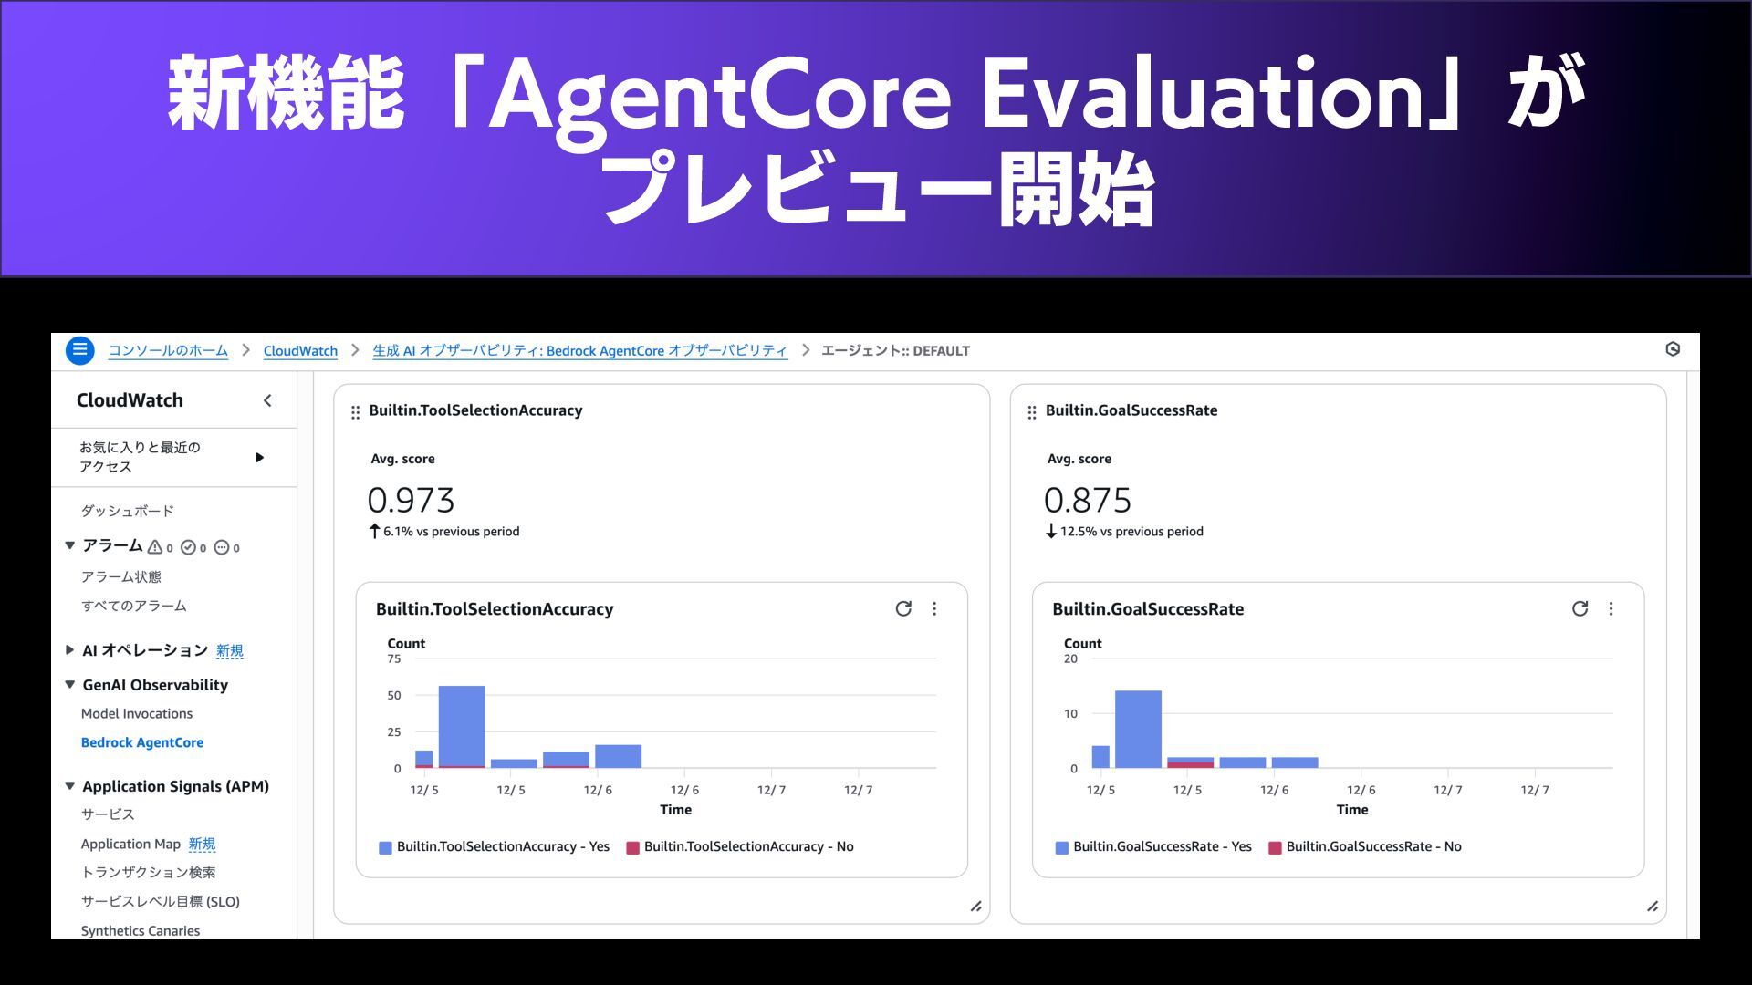
Task: Open the hamburger navigation menu icon
Action: [x=80, y=350]
